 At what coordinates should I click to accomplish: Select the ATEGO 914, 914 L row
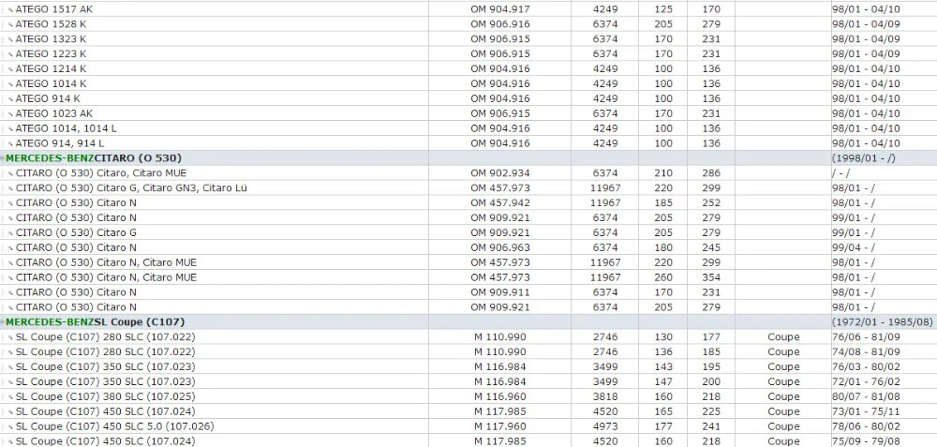[468, 143]
